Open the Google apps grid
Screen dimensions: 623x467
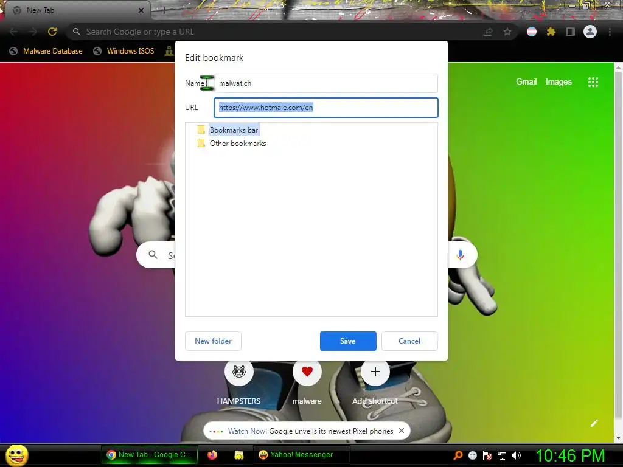[593, 82]
